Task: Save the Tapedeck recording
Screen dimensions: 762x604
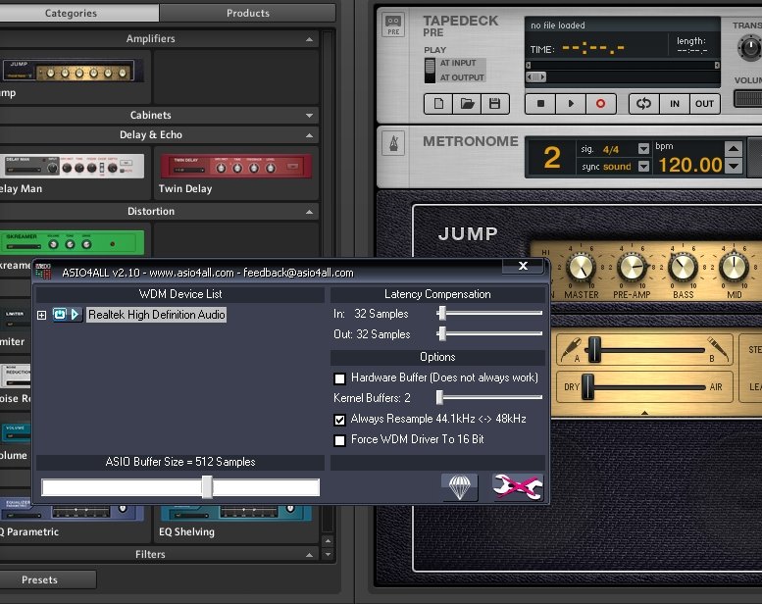Action: 494,104
